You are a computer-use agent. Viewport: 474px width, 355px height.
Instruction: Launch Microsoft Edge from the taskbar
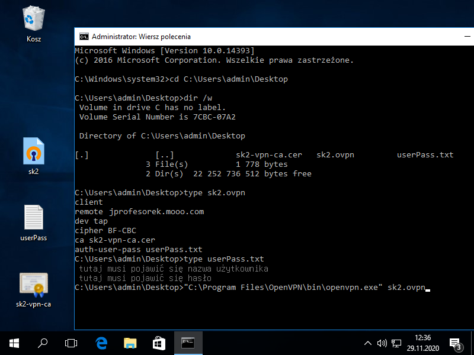pyautogui.click(x=101, y=343)
